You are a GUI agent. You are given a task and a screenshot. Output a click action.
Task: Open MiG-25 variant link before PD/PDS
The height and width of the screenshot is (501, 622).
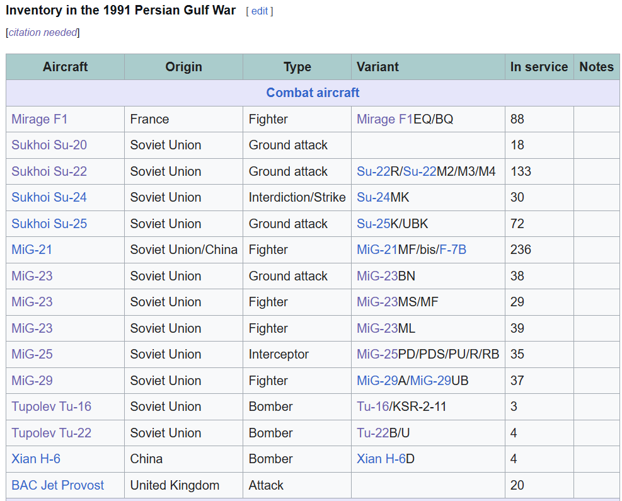(x=377, y=354)
